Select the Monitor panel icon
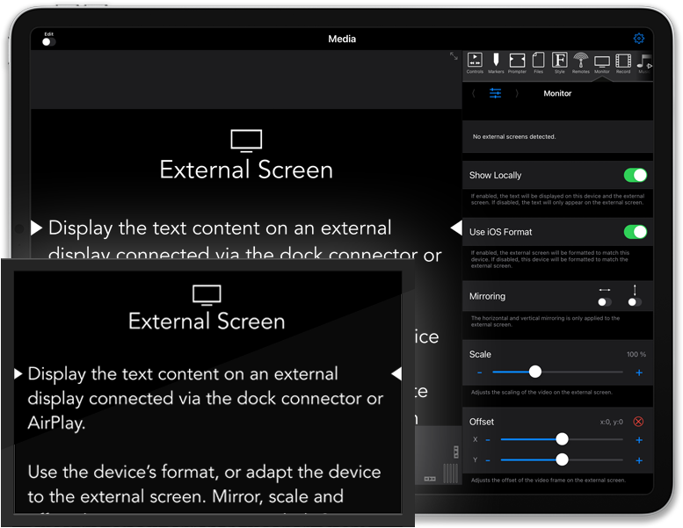Viewport: 683px width, 528px height. (x=602, y=64)
